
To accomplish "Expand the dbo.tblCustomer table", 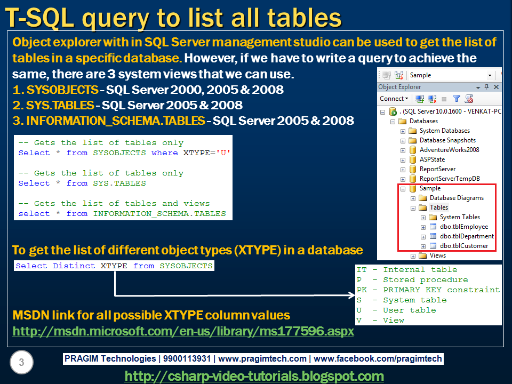I will pyautogui.click(x=423, y=246).
